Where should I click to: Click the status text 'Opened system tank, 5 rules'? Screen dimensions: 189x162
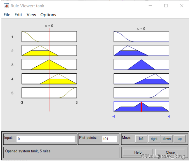tap(28, 151)
